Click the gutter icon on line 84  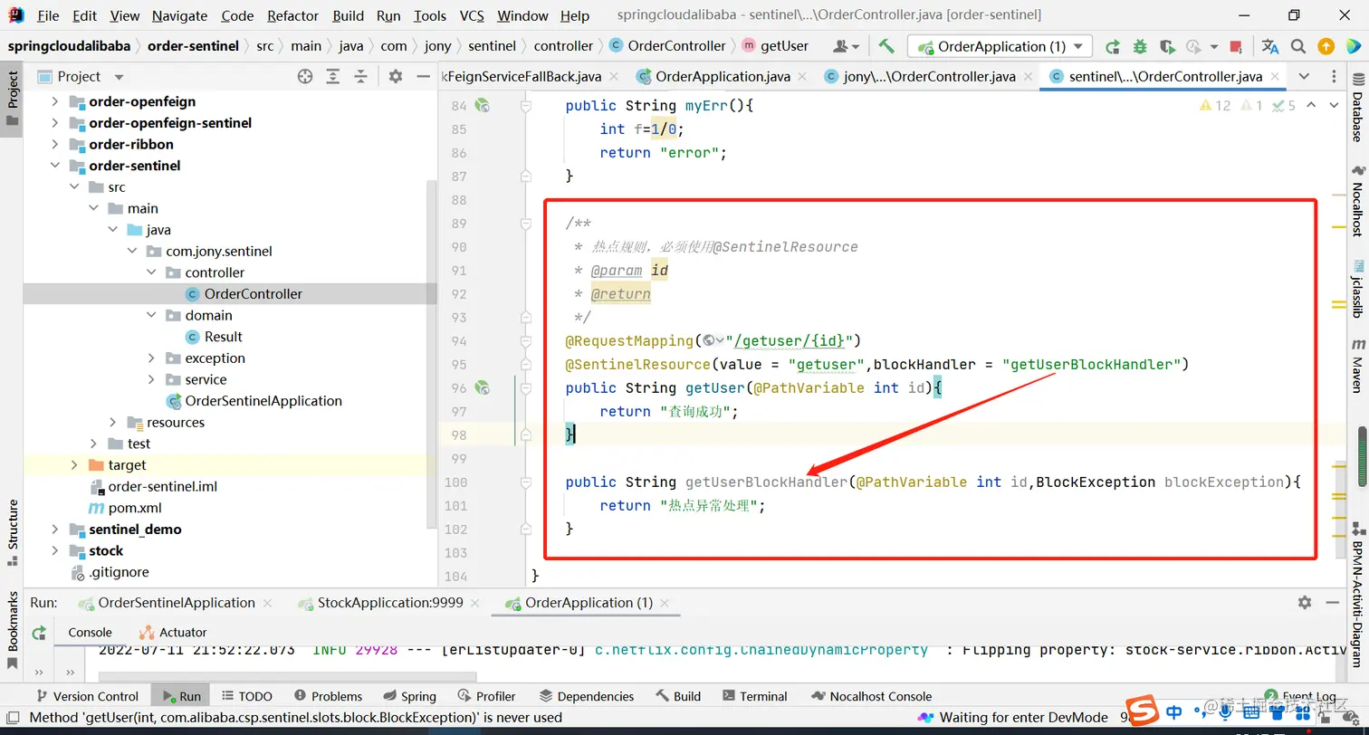coord(483,105)
